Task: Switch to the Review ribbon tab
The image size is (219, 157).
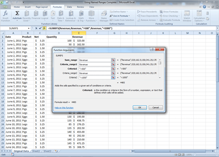Action: [x=80, y=7]
